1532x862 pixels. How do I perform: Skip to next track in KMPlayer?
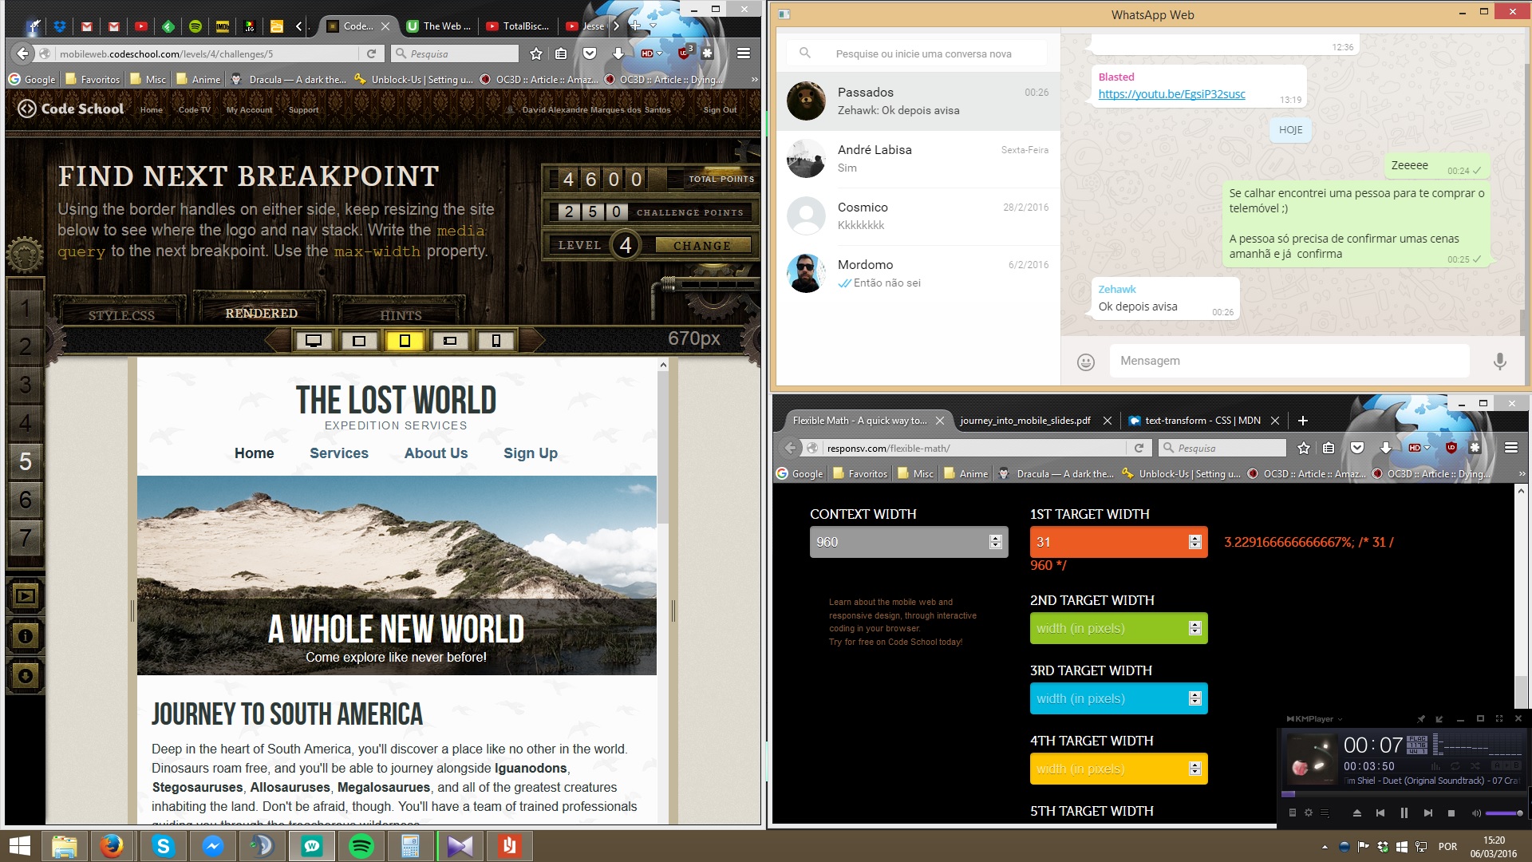click(1427, 813)
